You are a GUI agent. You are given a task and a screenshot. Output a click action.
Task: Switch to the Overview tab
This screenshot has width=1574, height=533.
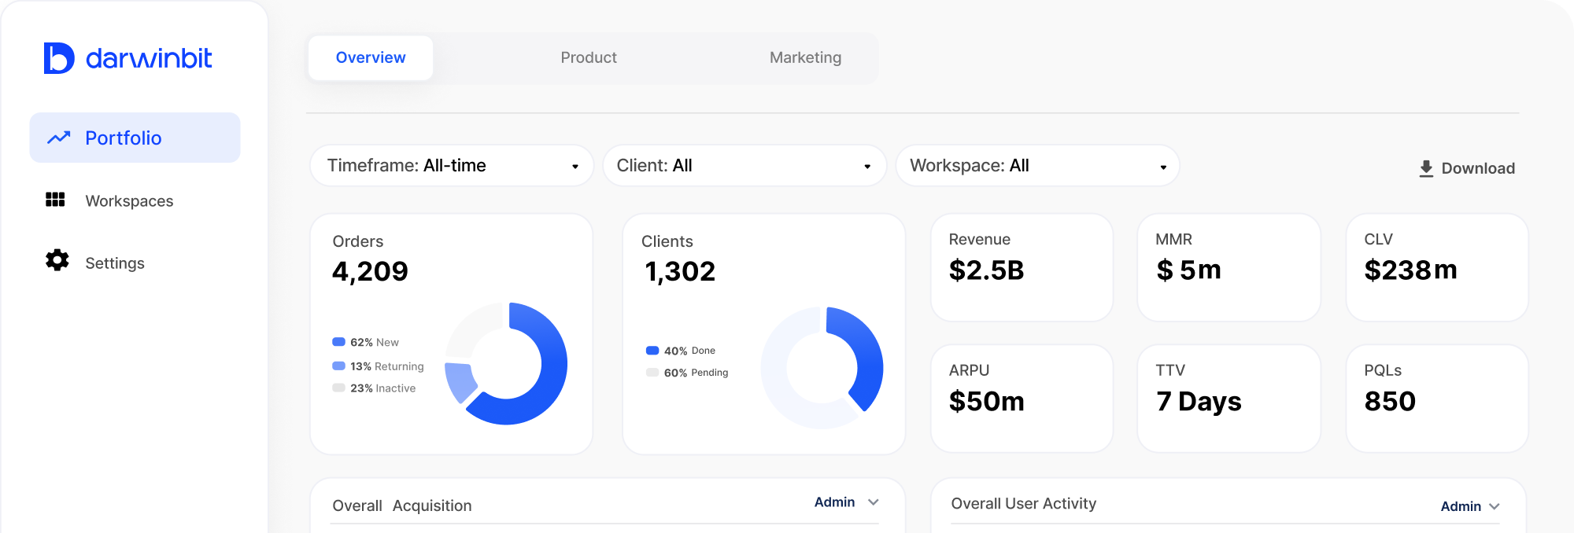click(371, 57)
